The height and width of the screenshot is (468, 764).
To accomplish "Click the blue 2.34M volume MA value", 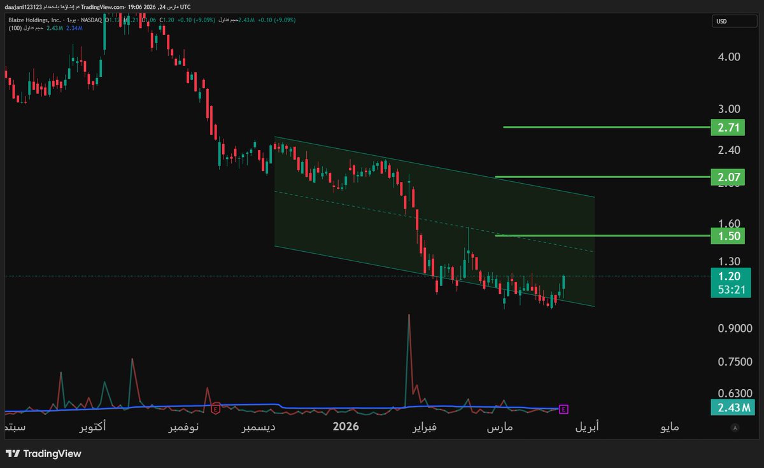I will tap(74, 29).
